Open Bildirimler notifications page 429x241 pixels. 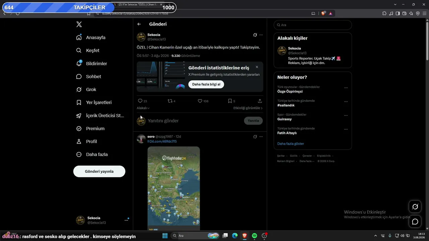92,64
